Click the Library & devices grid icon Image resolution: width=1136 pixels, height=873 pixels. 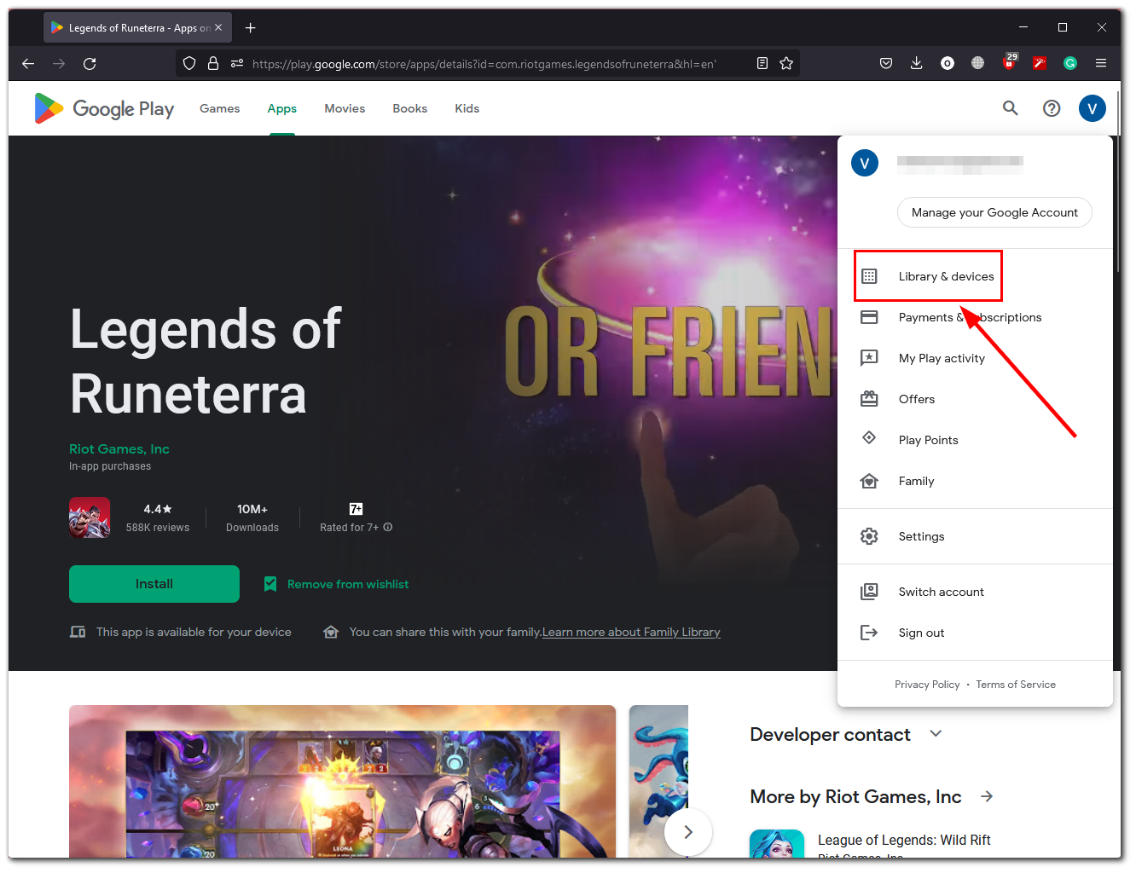(869, 276)
